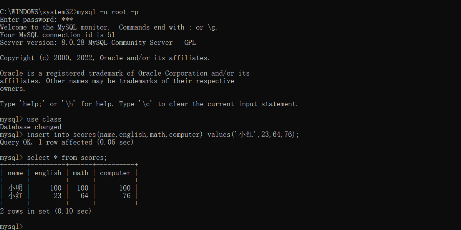Click the math score 64
461x230 pixels.
(x=85, y=196)
